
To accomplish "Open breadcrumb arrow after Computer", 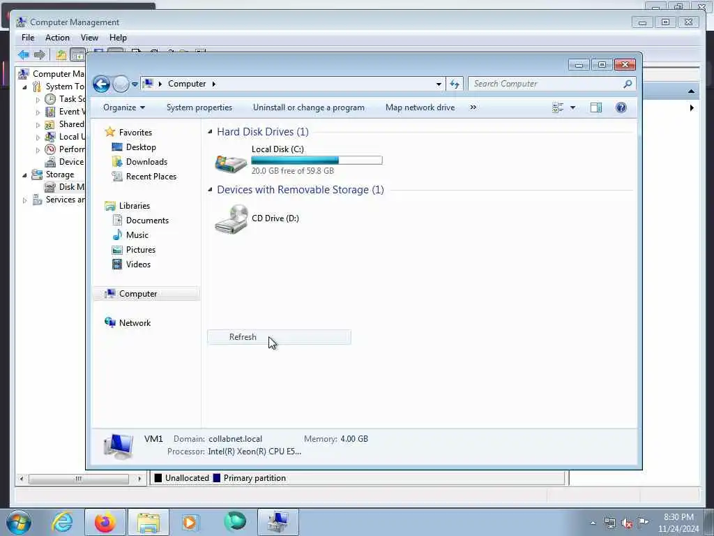I will pos(213,84).
